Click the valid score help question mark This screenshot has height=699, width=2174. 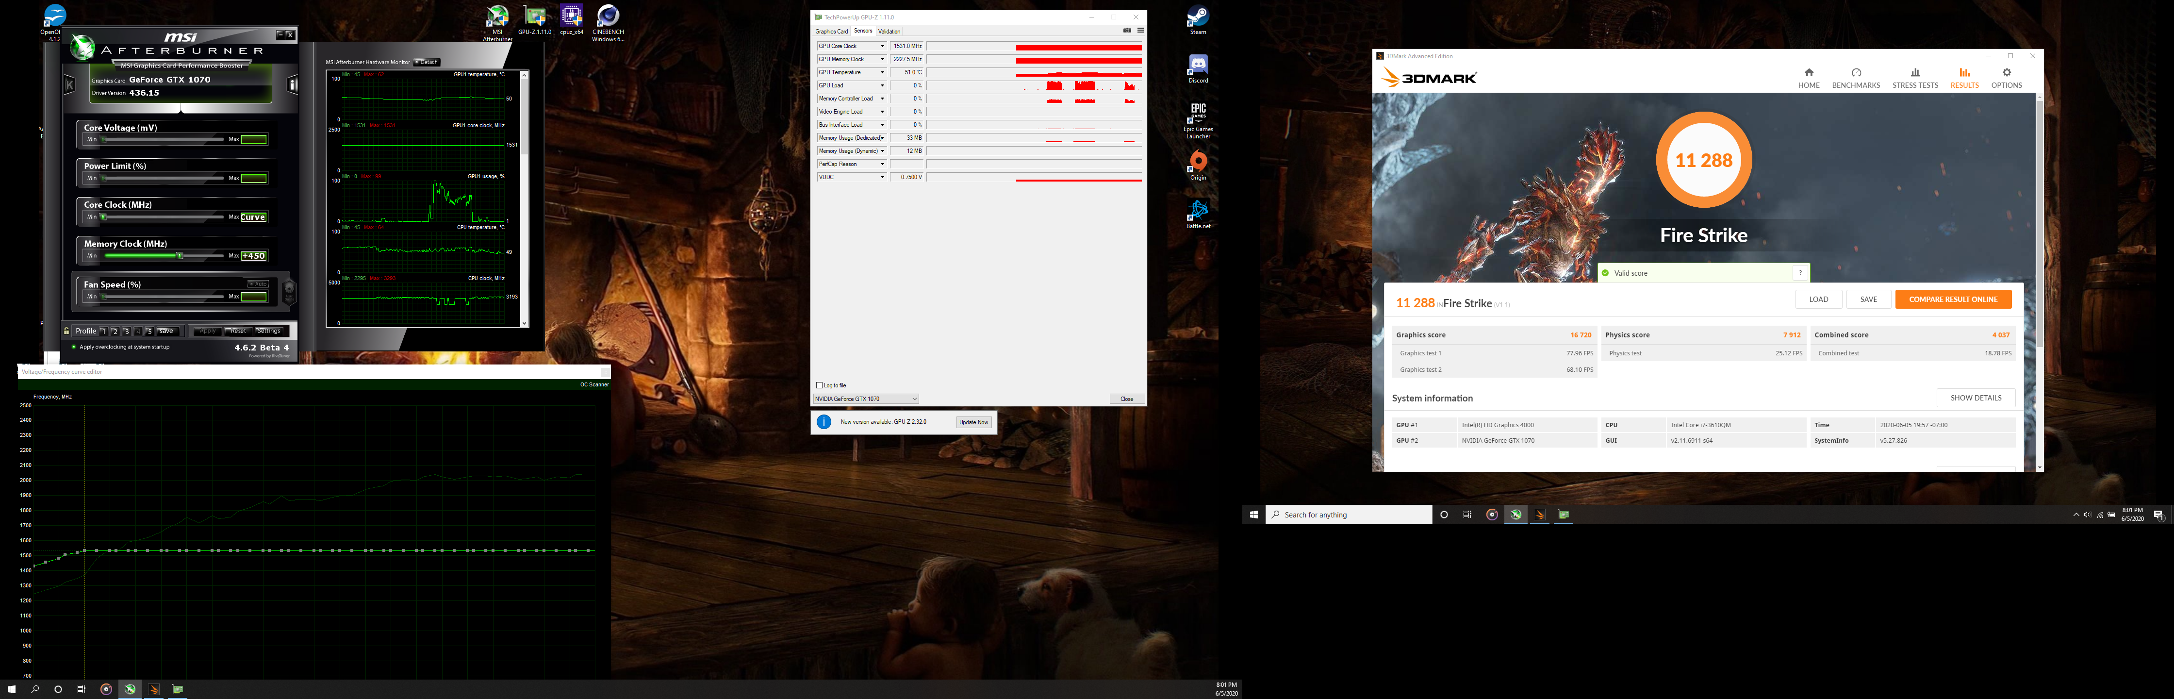pos(1800,273)
